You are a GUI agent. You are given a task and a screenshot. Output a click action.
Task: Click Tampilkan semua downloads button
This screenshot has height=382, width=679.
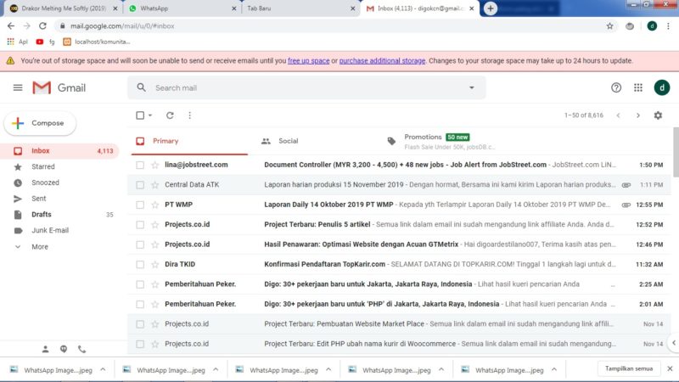coord(629,368)
